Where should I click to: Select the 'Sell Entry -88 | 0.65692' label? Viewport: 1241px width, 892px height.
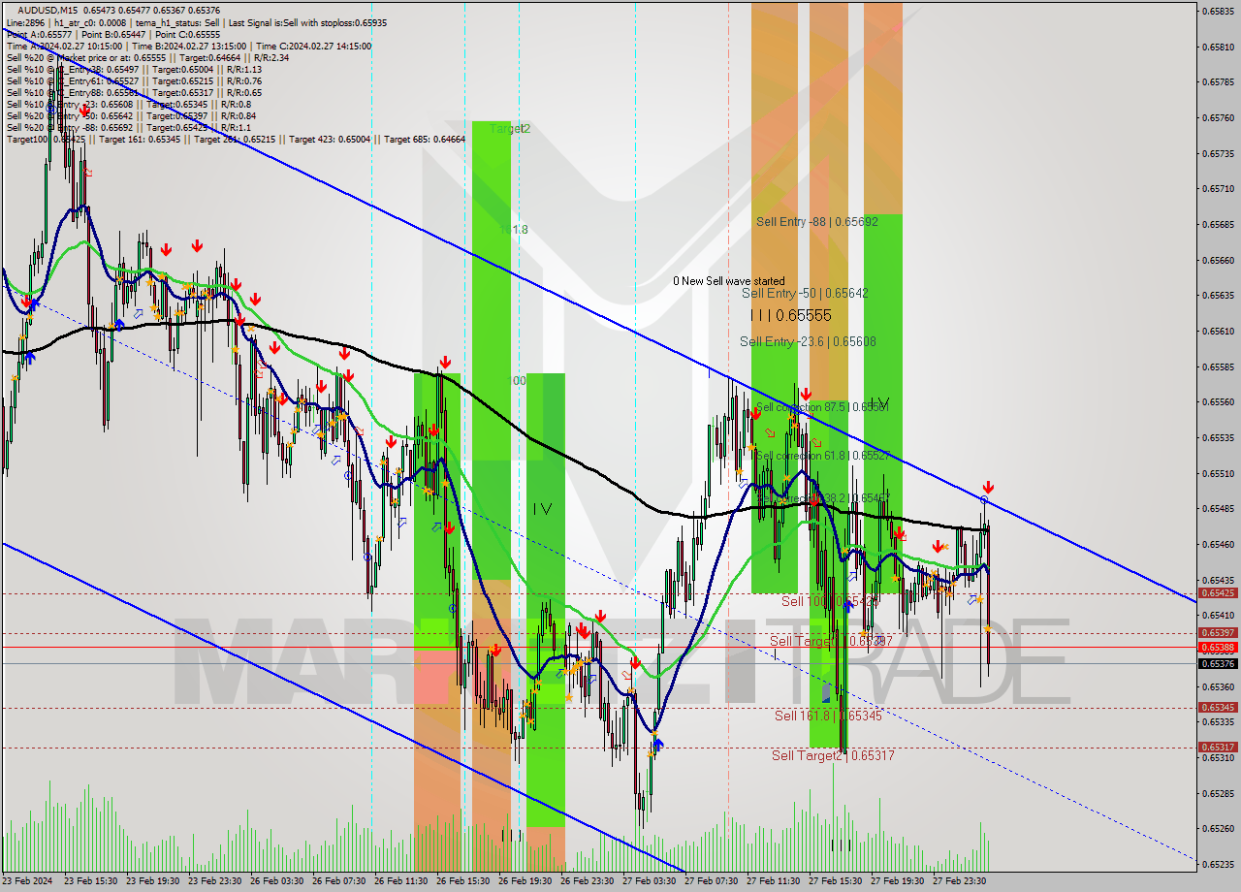(817, 221)
